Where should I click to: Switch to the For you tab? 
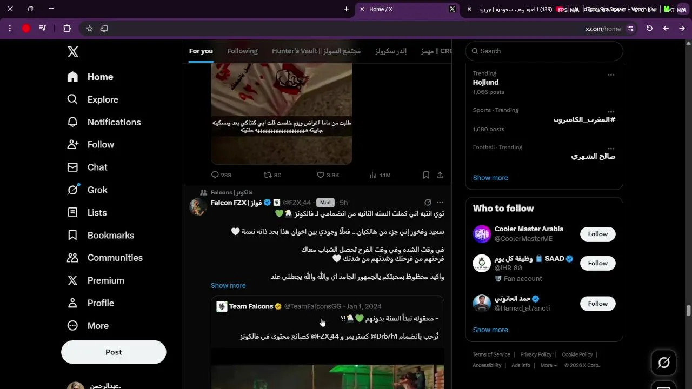(x=201, y=51)
